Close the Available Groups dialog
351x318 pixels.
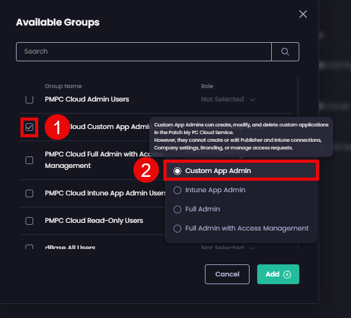pos(303,14)
